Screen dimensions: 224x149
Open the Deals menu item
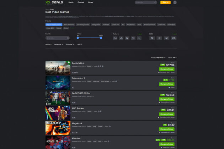[x=71, y=2]
